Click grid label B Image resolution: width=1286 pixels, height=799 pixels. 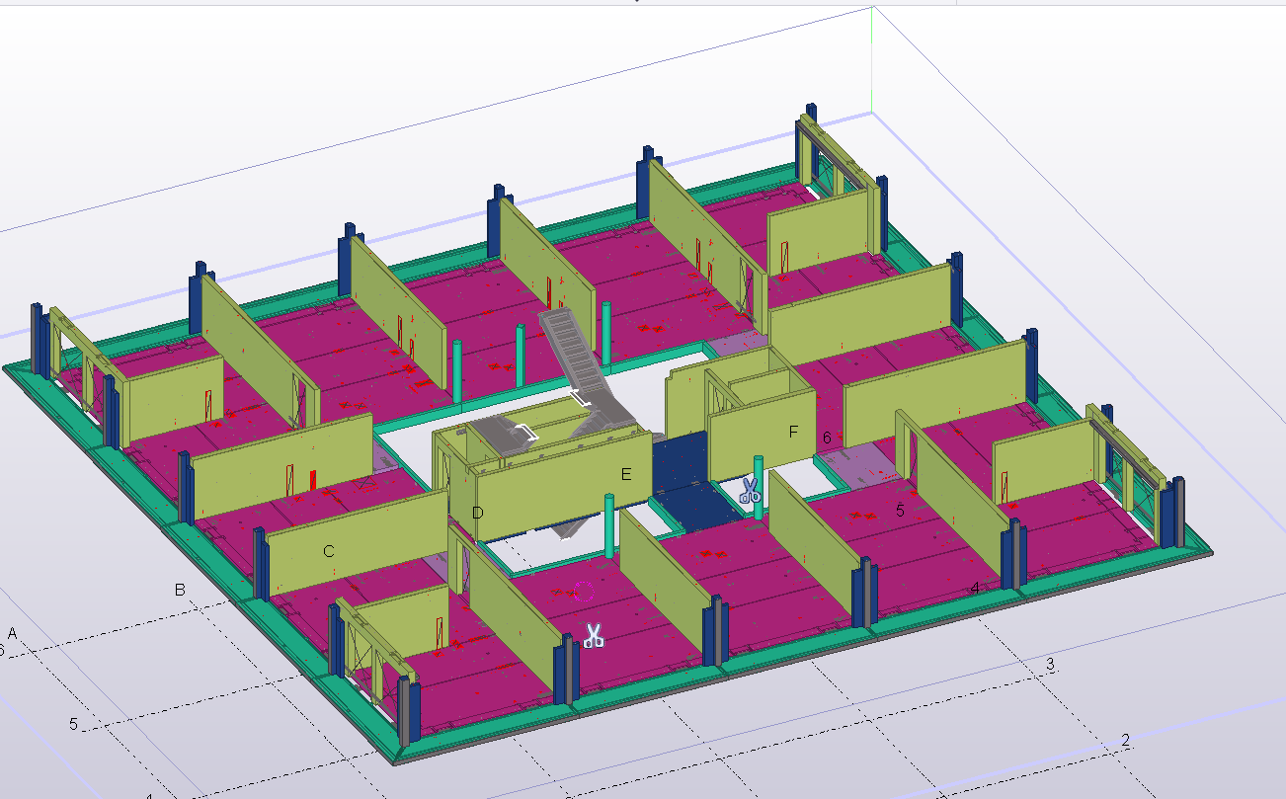pyautogui.click(x=180, y=590)
